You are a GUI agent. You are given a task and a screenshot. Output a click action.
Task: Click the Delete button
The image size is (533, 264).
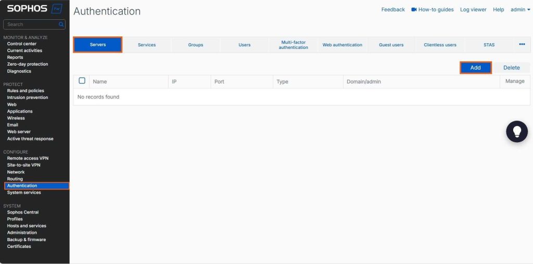511,68
